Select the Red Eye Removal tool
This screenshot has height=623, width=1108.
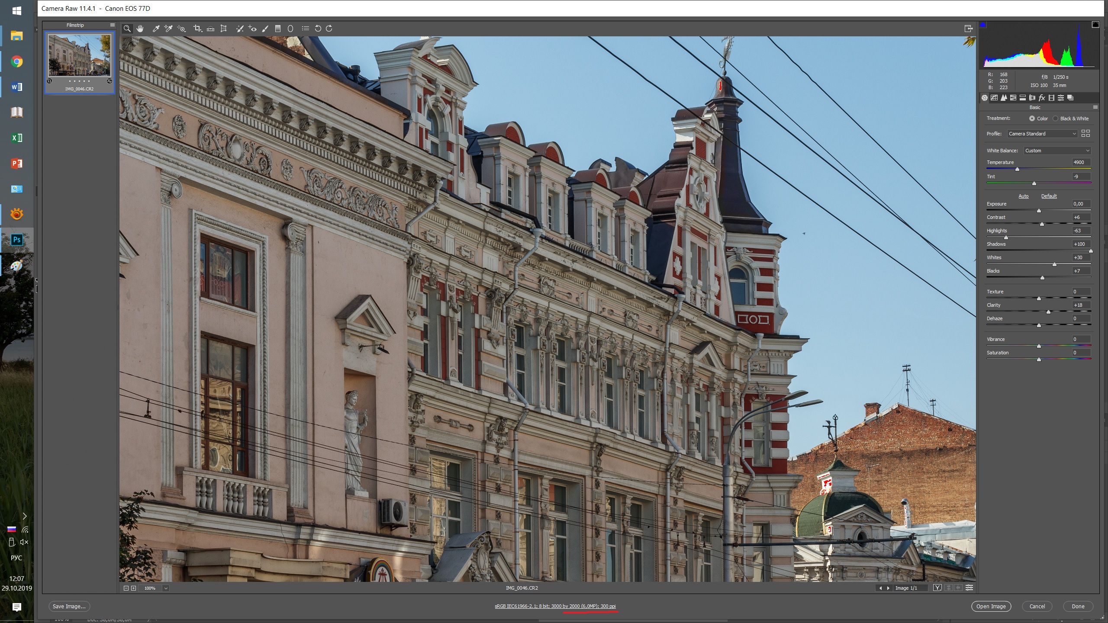[252, 29]
